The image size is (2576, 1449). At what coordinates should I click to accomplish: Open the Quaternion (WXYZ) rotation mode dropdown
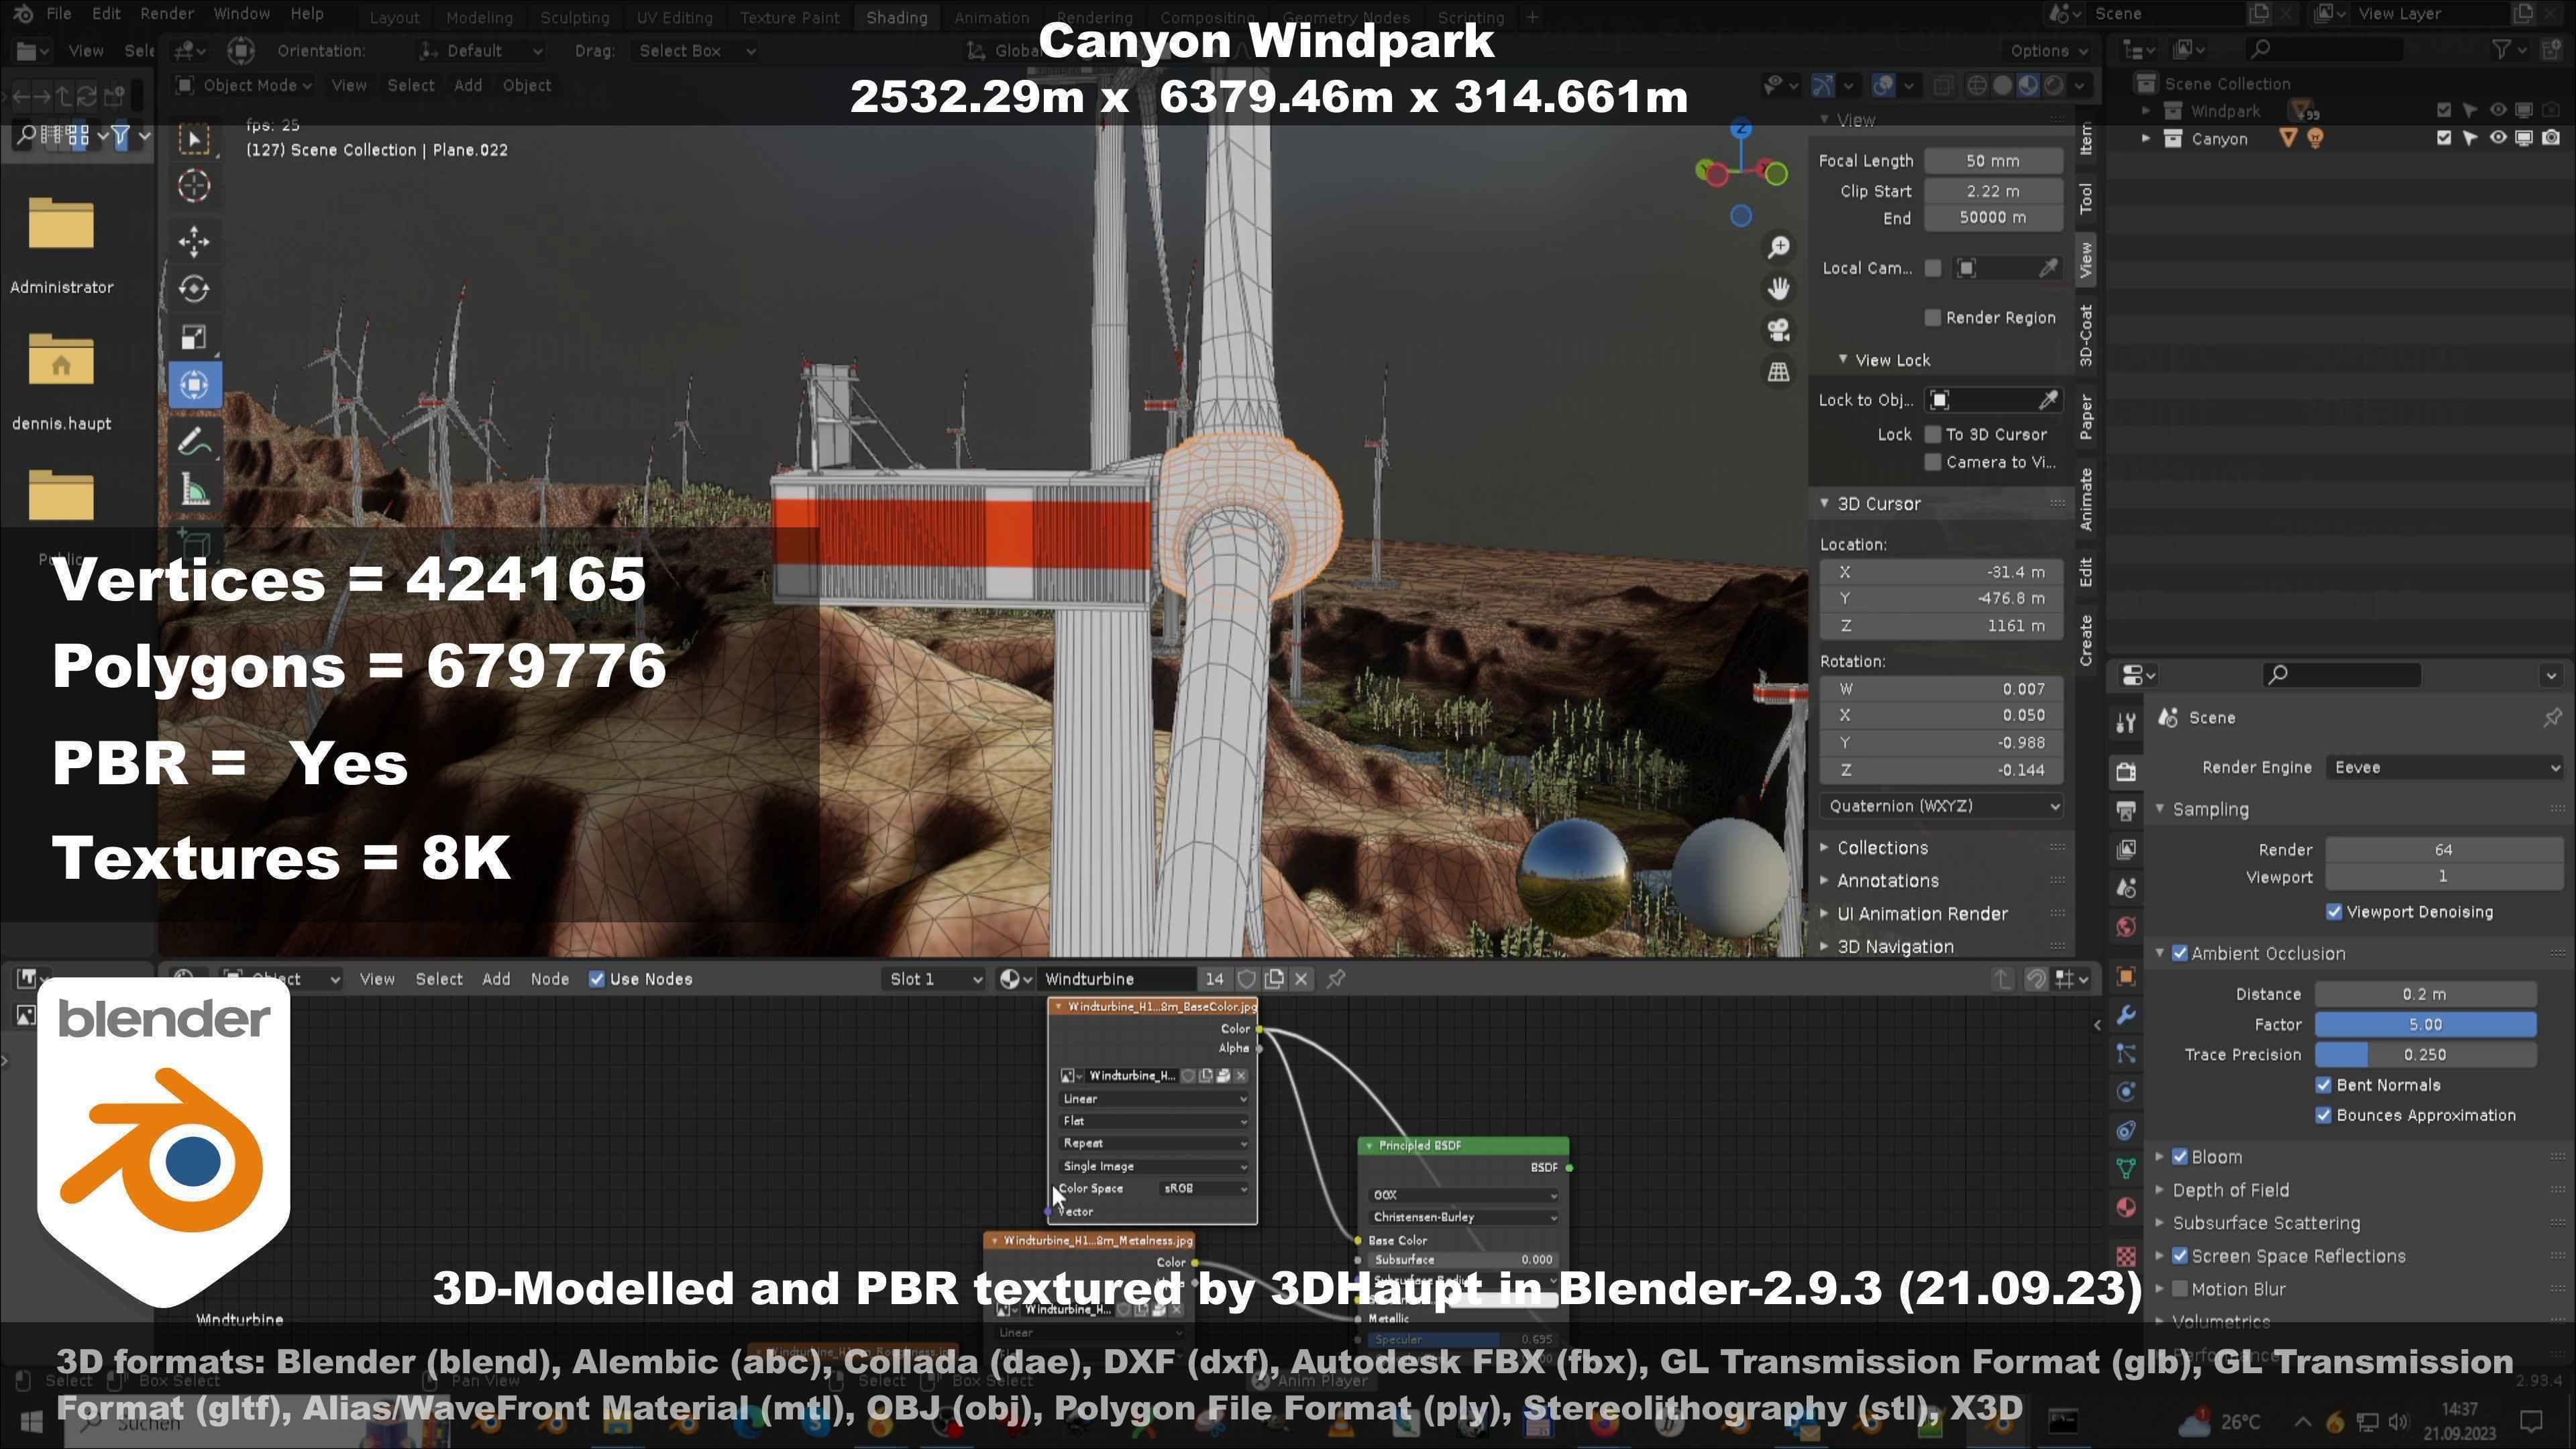[x=1941, y=806]
